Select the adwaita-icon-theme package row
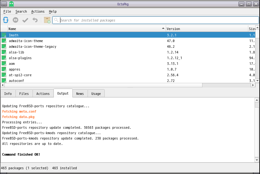The width and height of the screenshot is (260, 174). (26, 41)
